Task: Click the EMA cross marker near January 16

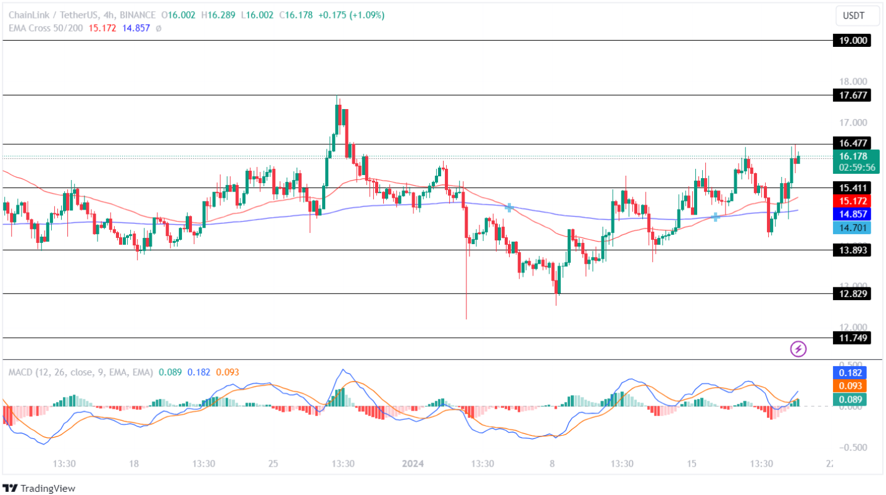Action: click(715, 217)
